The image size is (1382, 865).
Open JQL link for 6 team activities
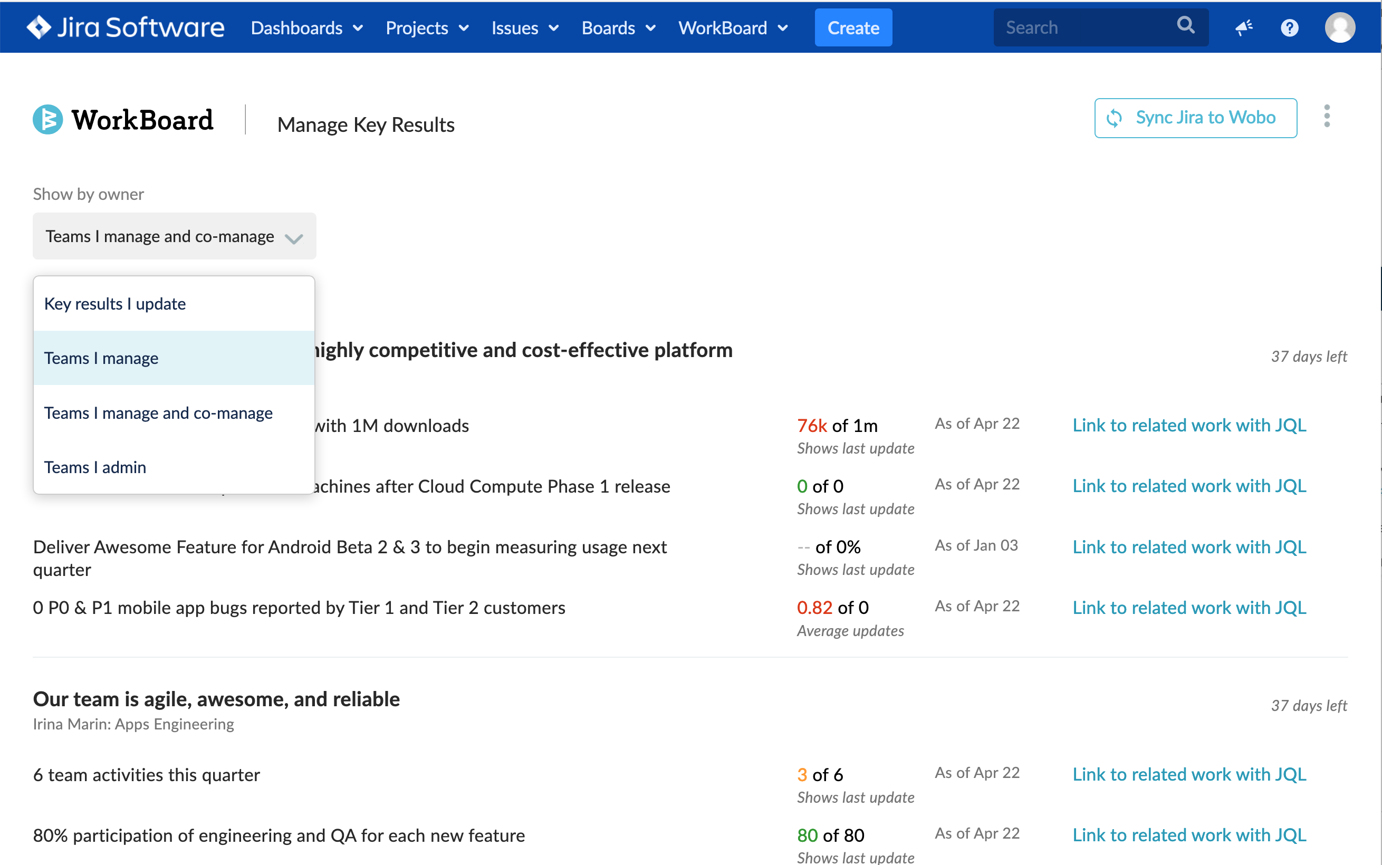1189,774
